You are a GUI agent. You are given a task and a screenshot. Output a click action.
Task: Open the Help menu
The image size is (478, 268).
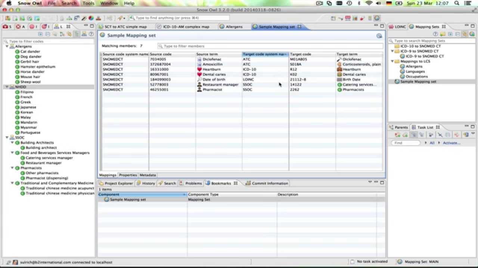coord(129,3)
